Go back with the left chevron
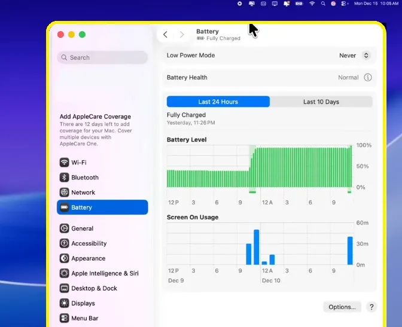Screen dimensions: 402x327 (x=165, y=34)
